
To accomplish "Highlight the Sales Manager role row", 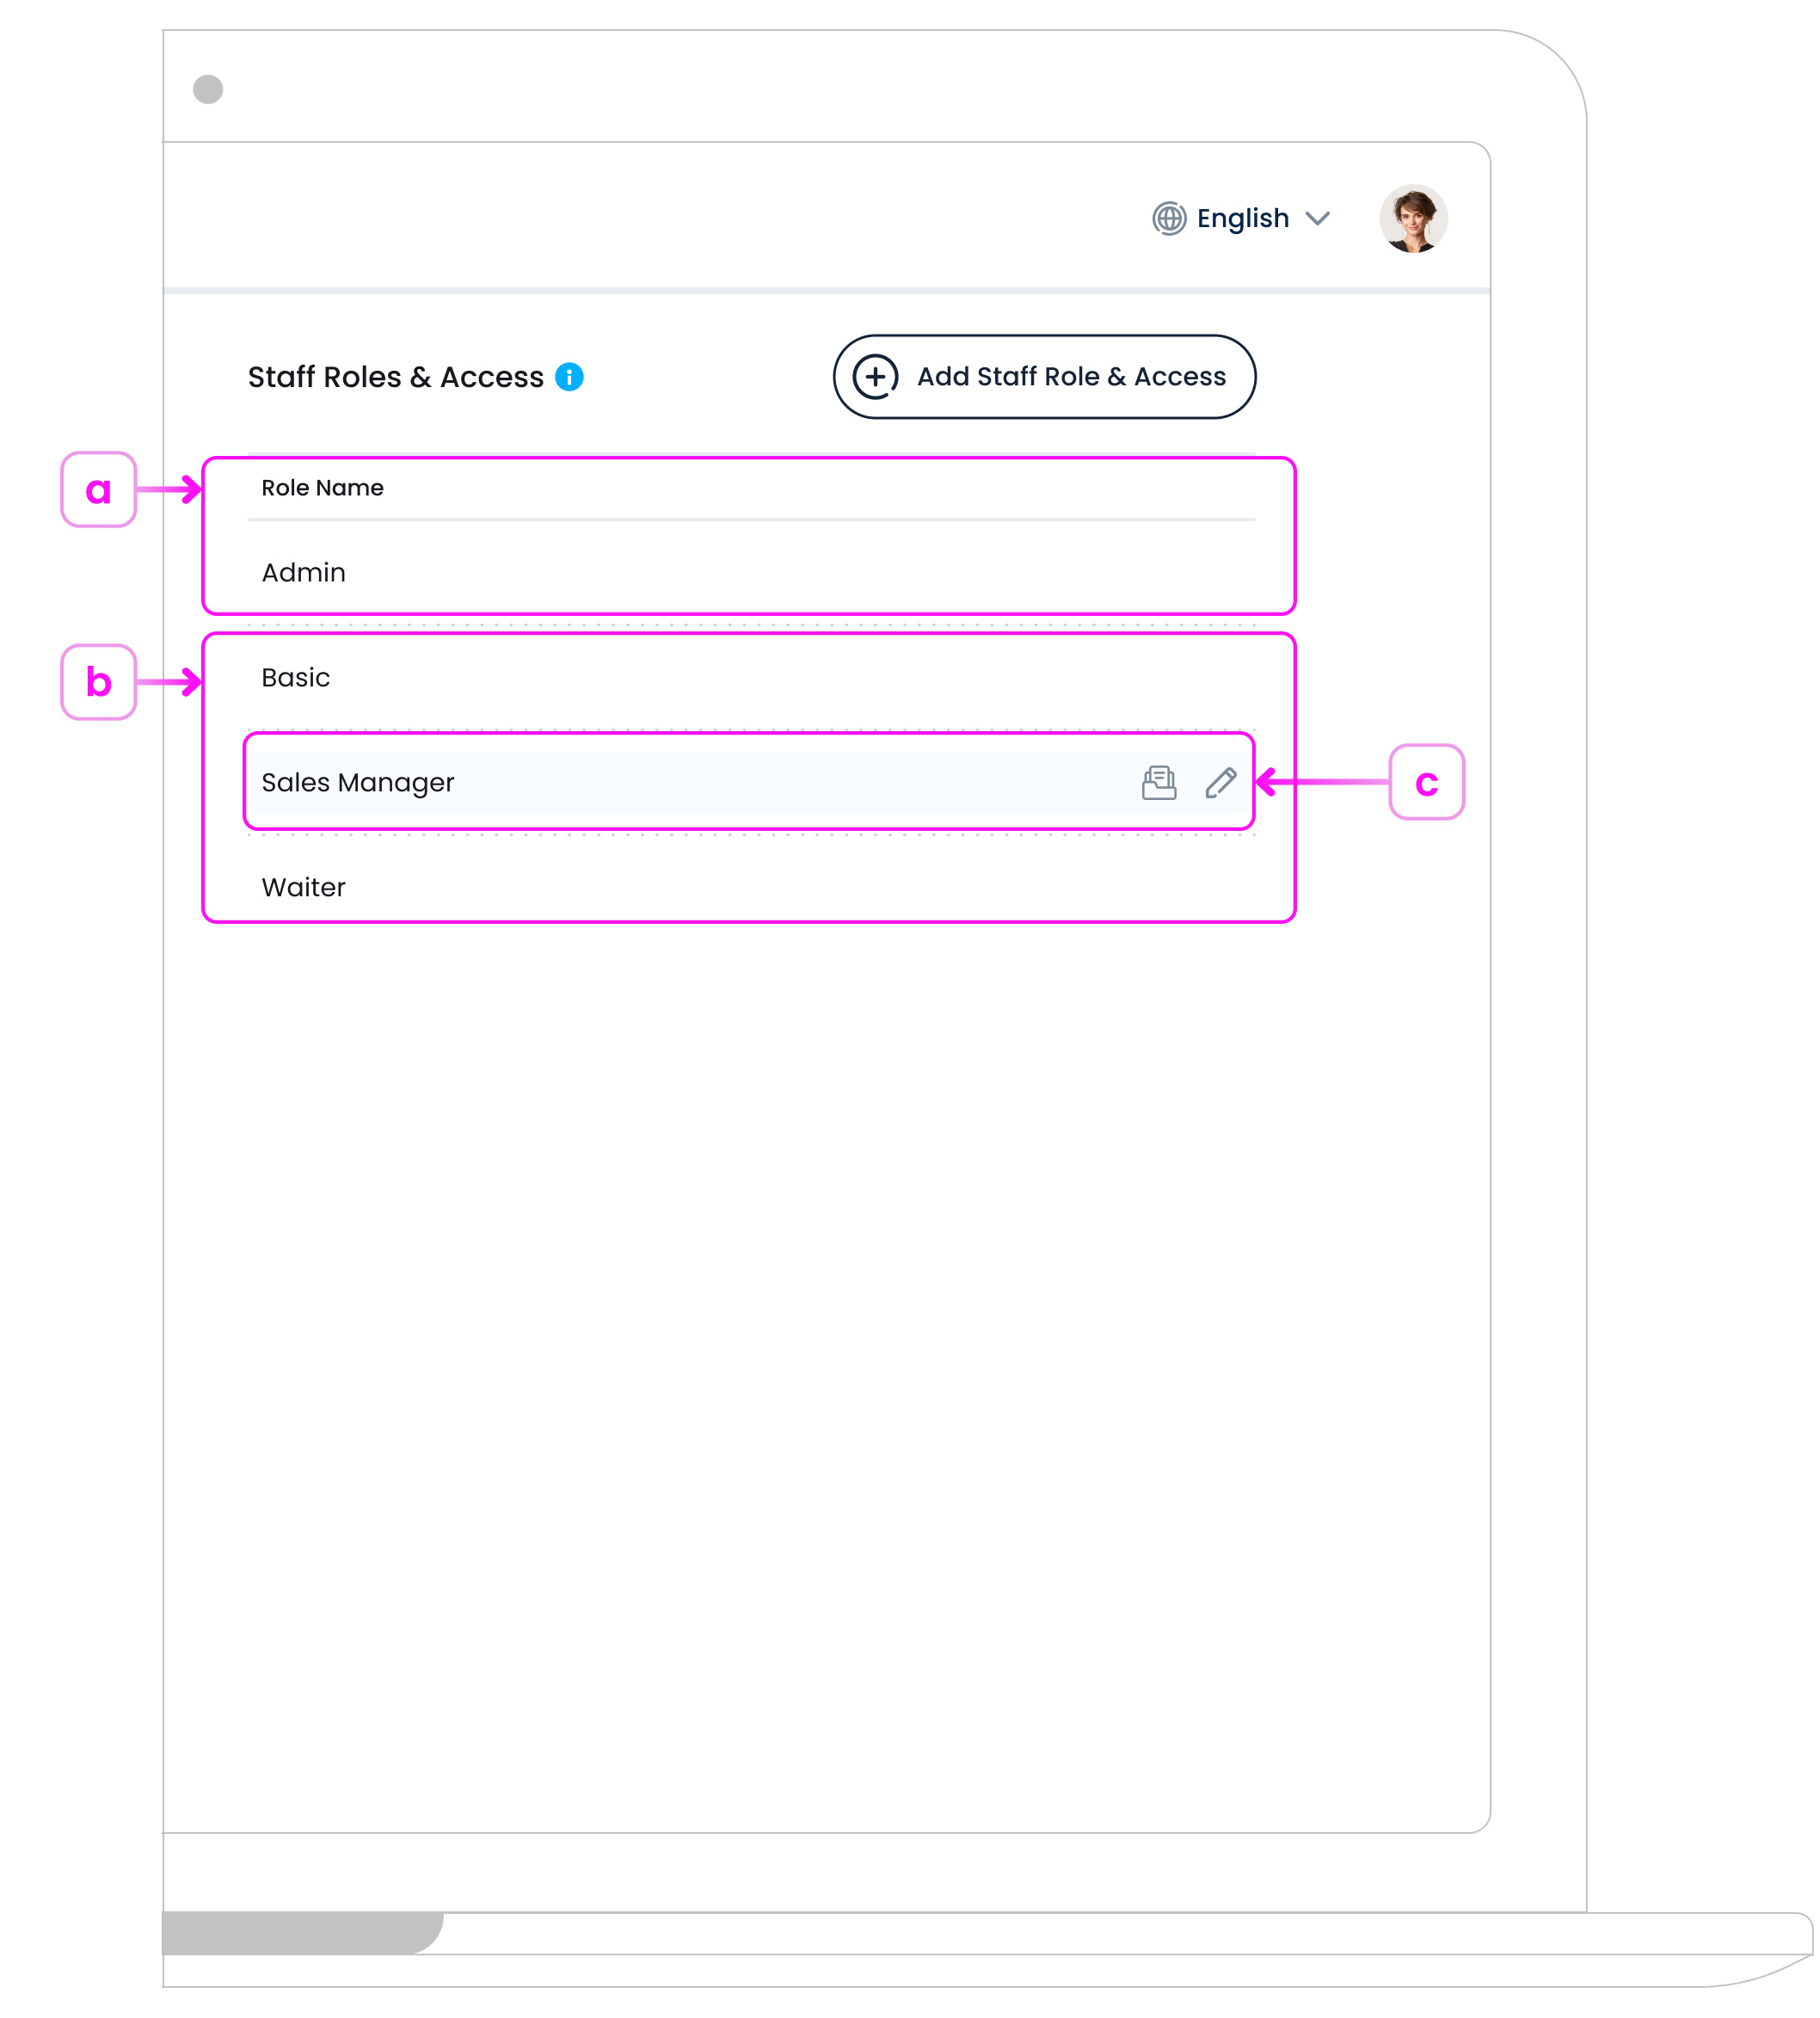I will 359,783.
